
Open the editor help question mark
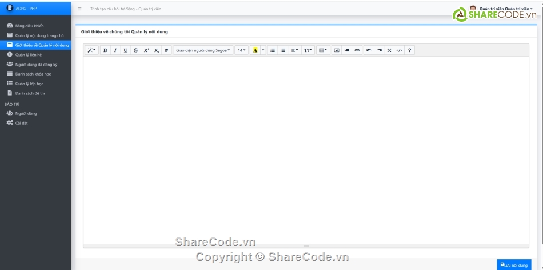tap(410, 50)
